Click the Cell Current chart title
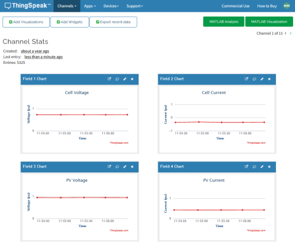The image size is (295, 243). click(x=214, y=93)
